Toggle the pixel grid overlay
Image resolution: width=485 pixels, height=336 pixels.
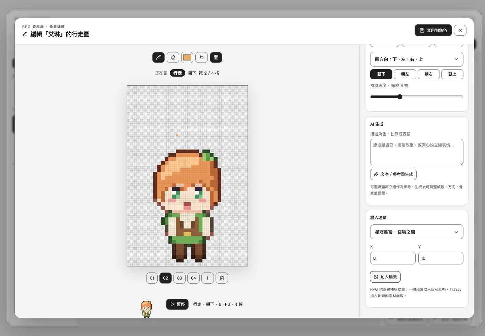coord(216,57)
